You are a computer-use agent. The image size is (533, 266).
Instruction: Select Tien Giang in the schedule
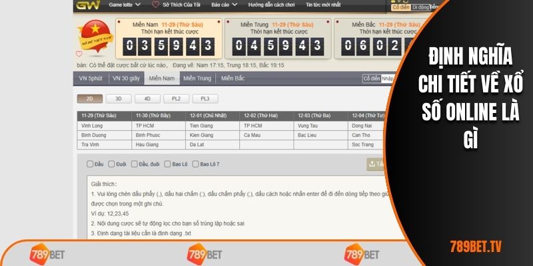coord(213,126)
